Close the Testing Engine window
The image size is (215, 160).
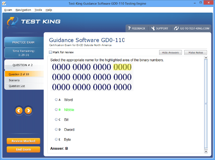point(208,3)
